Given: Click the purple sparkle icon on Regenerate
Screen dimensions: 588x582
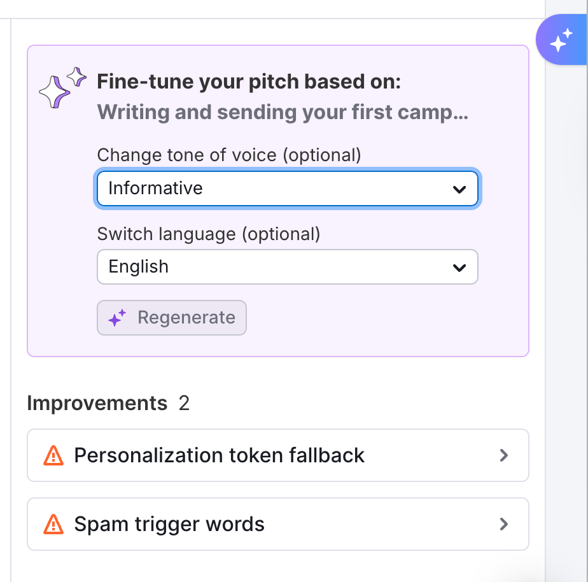Looking at the screenshot, I should 117,318.
